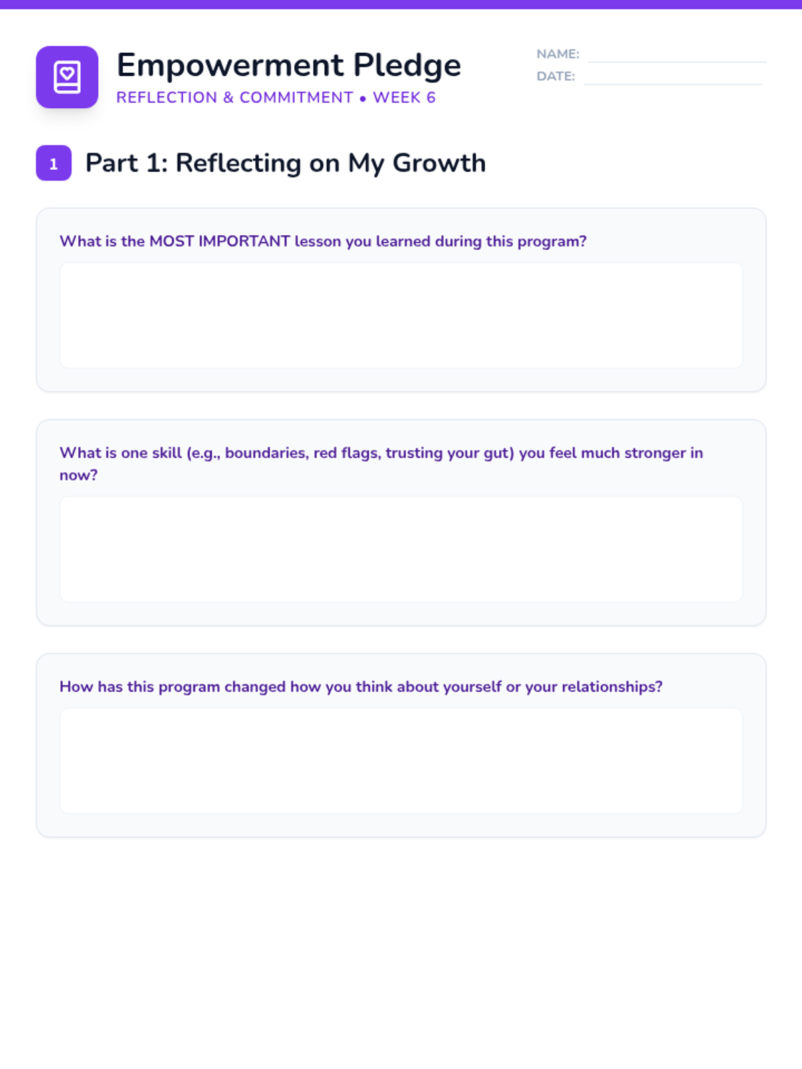This screenshot has width=802, height=1069.
Task: Click the answer box for stronger skill question
Action: (x=401, y=549)
